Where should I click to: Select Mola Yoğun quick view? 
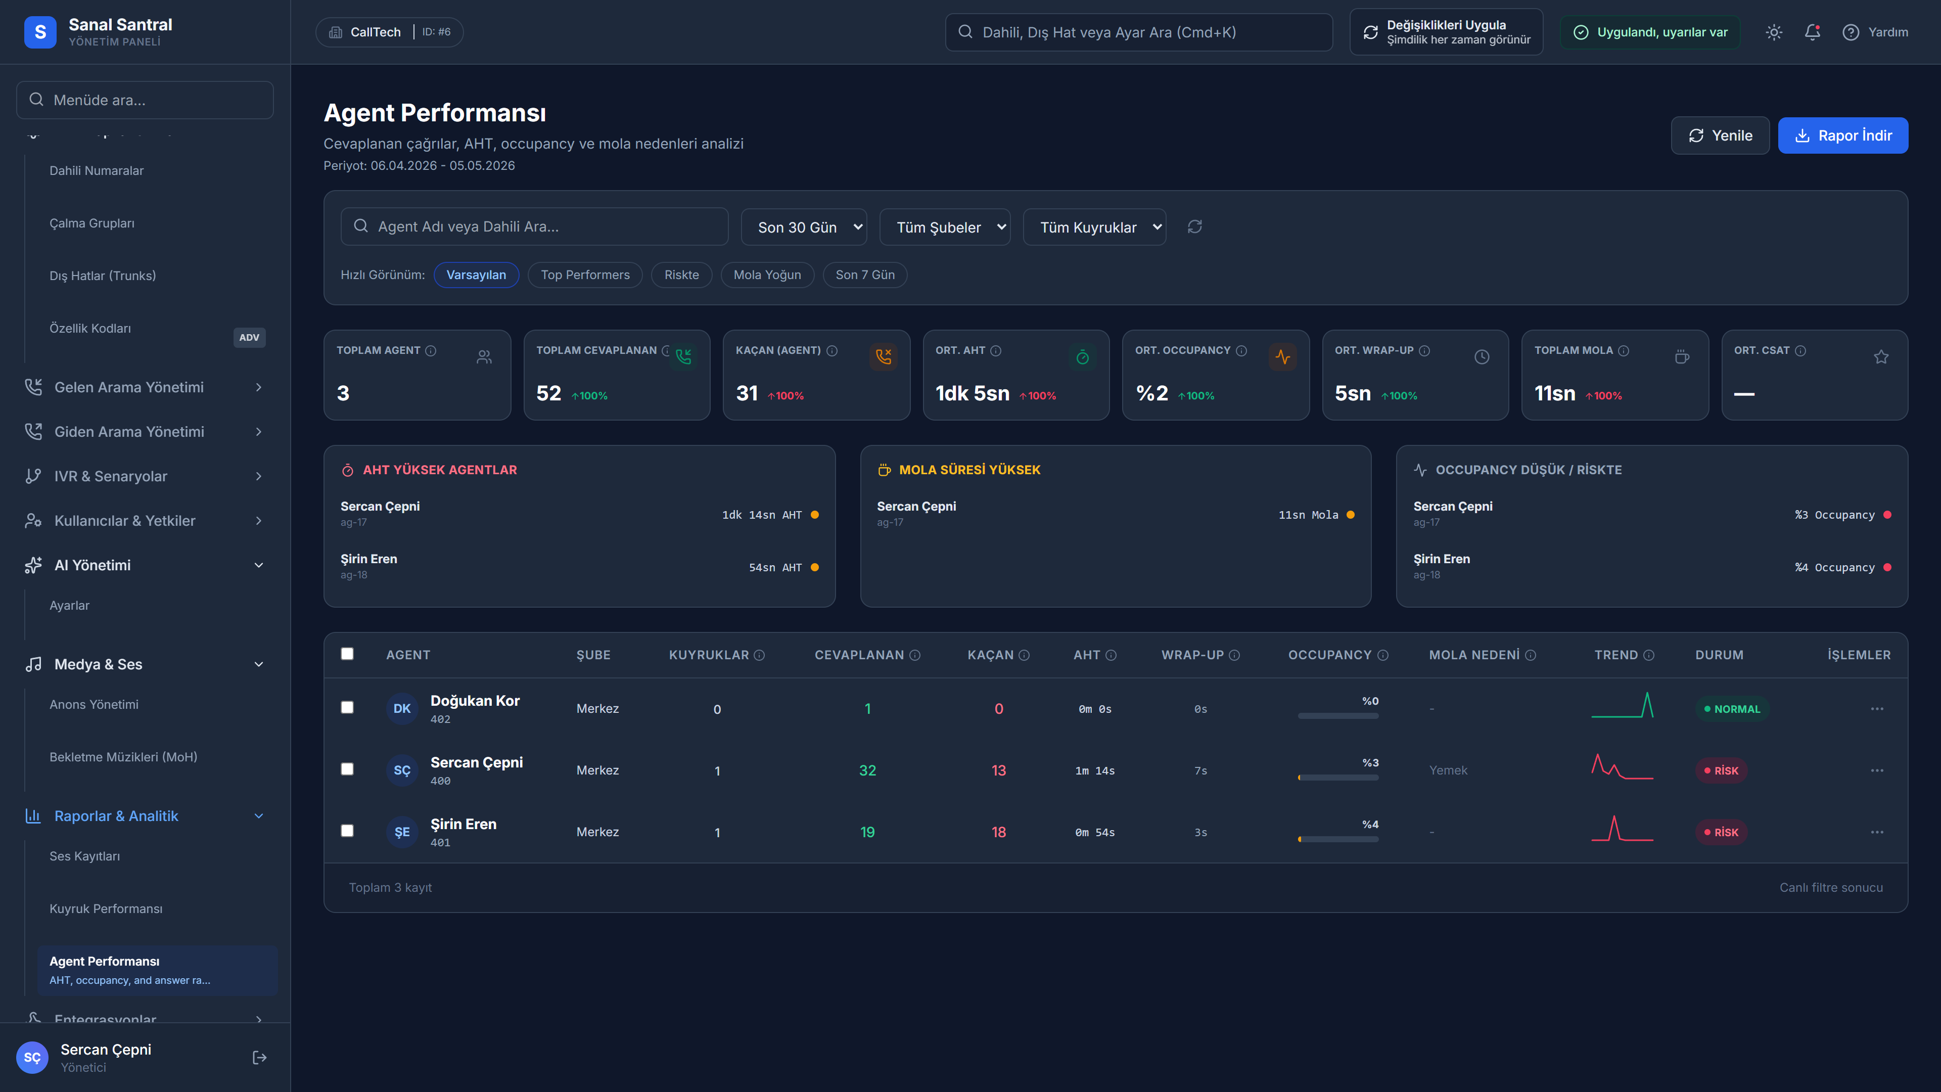767,275
